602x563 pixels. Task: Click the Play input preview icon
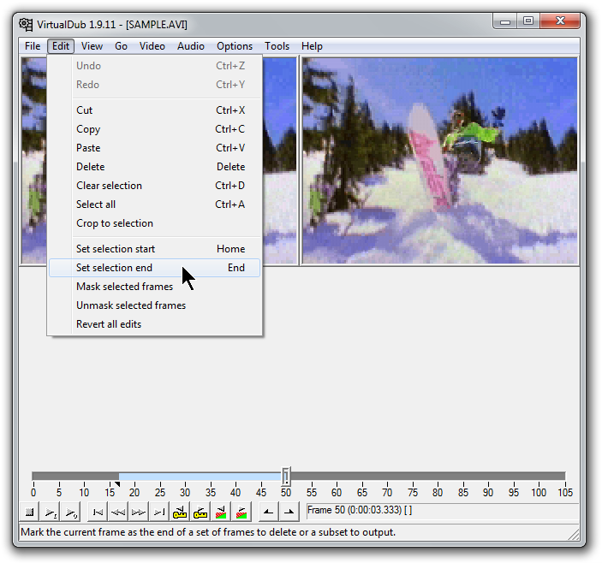tap(51, 513)
